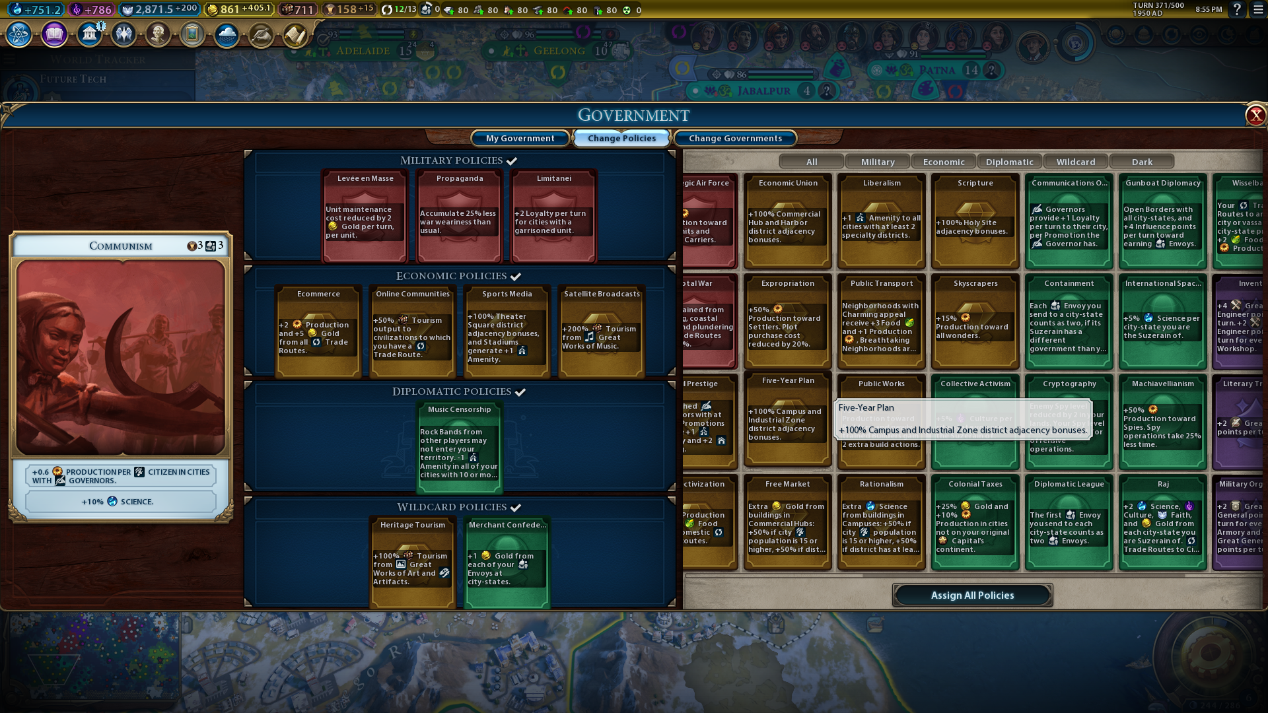Viewport: 1268px width, 713px height.
Task: Open the hamburger game menu top-right
Action: click(x=1259, y=9)
